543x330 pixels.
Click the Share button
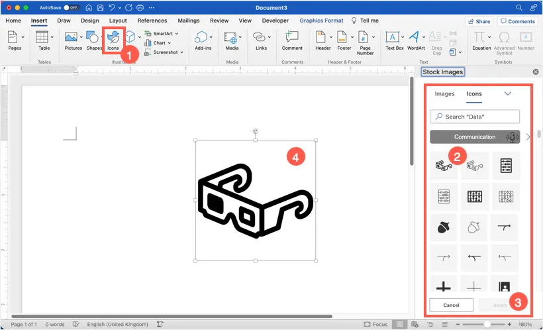(479, 21)
